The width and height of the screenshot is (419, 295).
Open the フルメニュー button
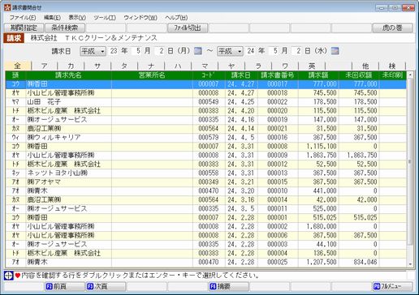392,286
